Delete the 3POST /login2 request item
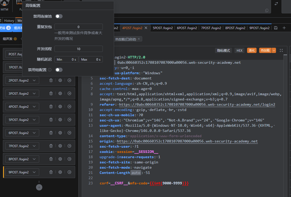Screen dimensions: 291x197 coord(51,93)
